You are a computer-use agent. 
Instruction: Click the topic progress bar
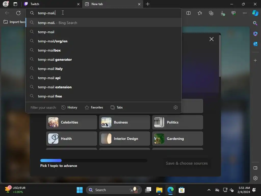[94, 161]
